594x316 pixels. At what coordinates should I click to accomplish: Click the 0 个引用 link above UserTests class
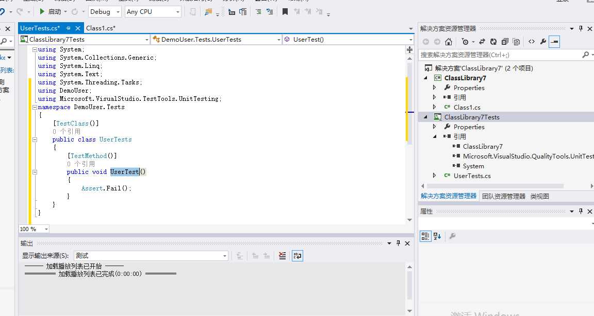(67, 132)
